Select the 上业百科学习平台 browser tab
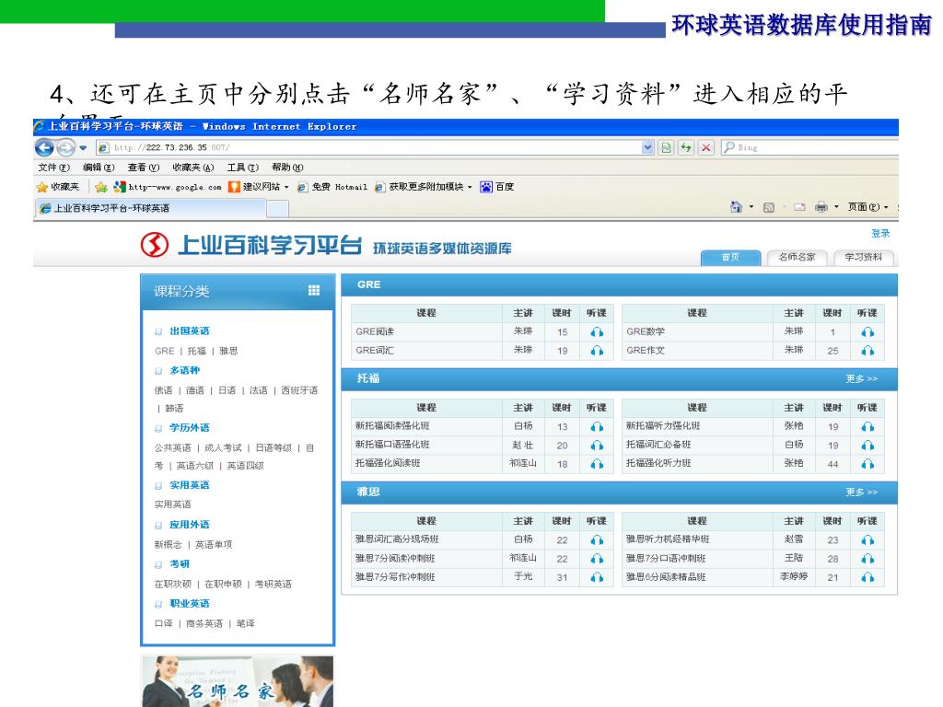The image size is (943, 707). pos(149,208)
